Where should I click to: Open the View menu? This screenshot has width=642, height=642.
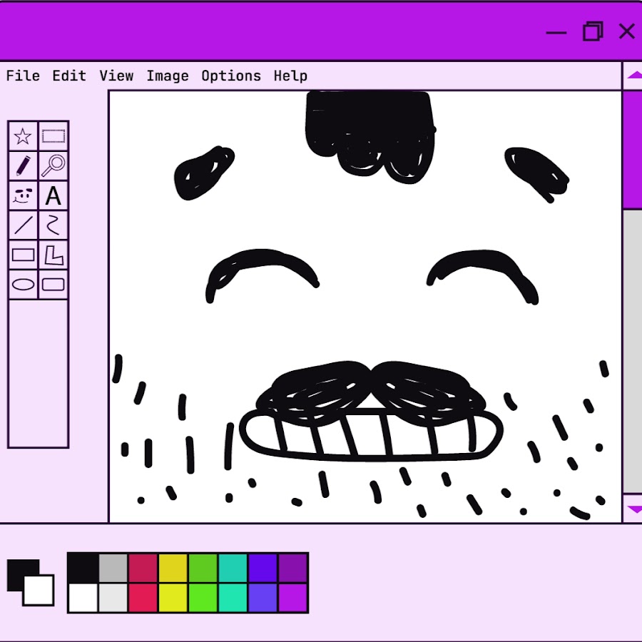coord(116,76)
